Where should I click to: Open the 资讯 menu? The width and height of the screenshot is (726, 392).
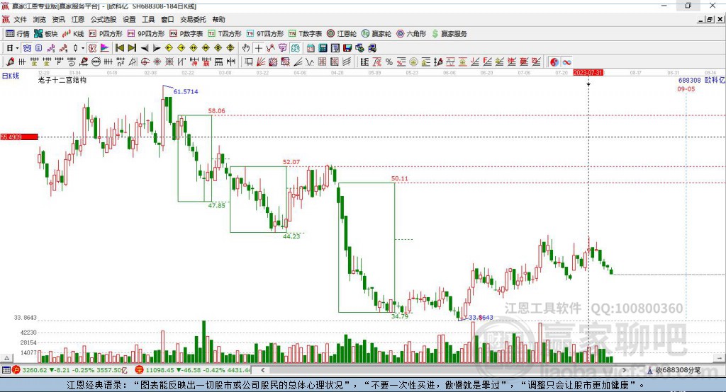pyautogui.click(x=58, y=19)
